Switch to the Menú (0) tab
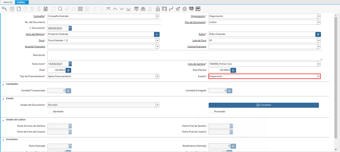 click(x=8, y=2)
